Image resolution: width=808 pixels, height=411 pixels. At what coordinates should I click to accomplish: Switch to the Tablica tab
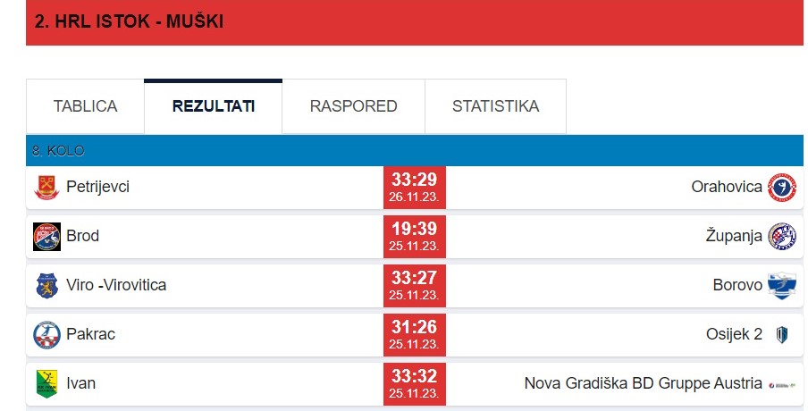coord(85,106)
